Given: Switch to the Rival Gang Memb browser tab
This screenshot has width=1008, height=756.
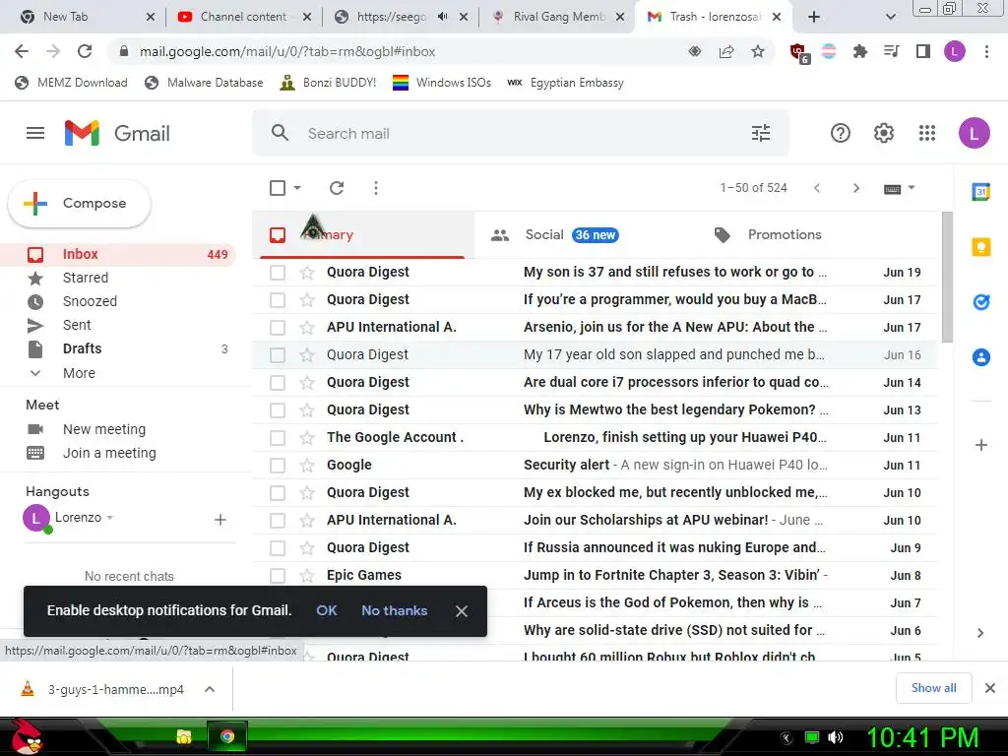Looking at the screenshot, I should click(x=558, y=17).
